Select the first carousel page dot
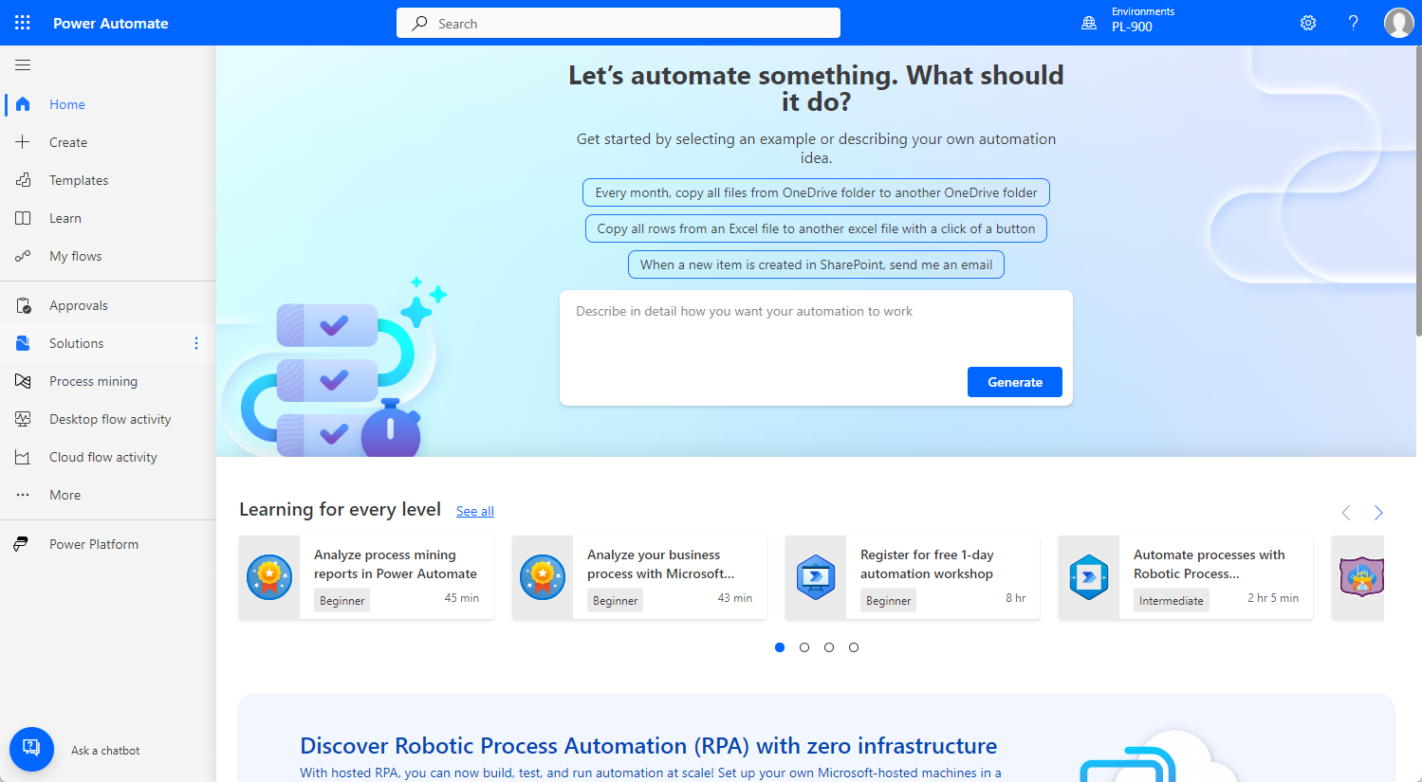The height and width of the screenshot is (782, 1422). pos(780,647)
